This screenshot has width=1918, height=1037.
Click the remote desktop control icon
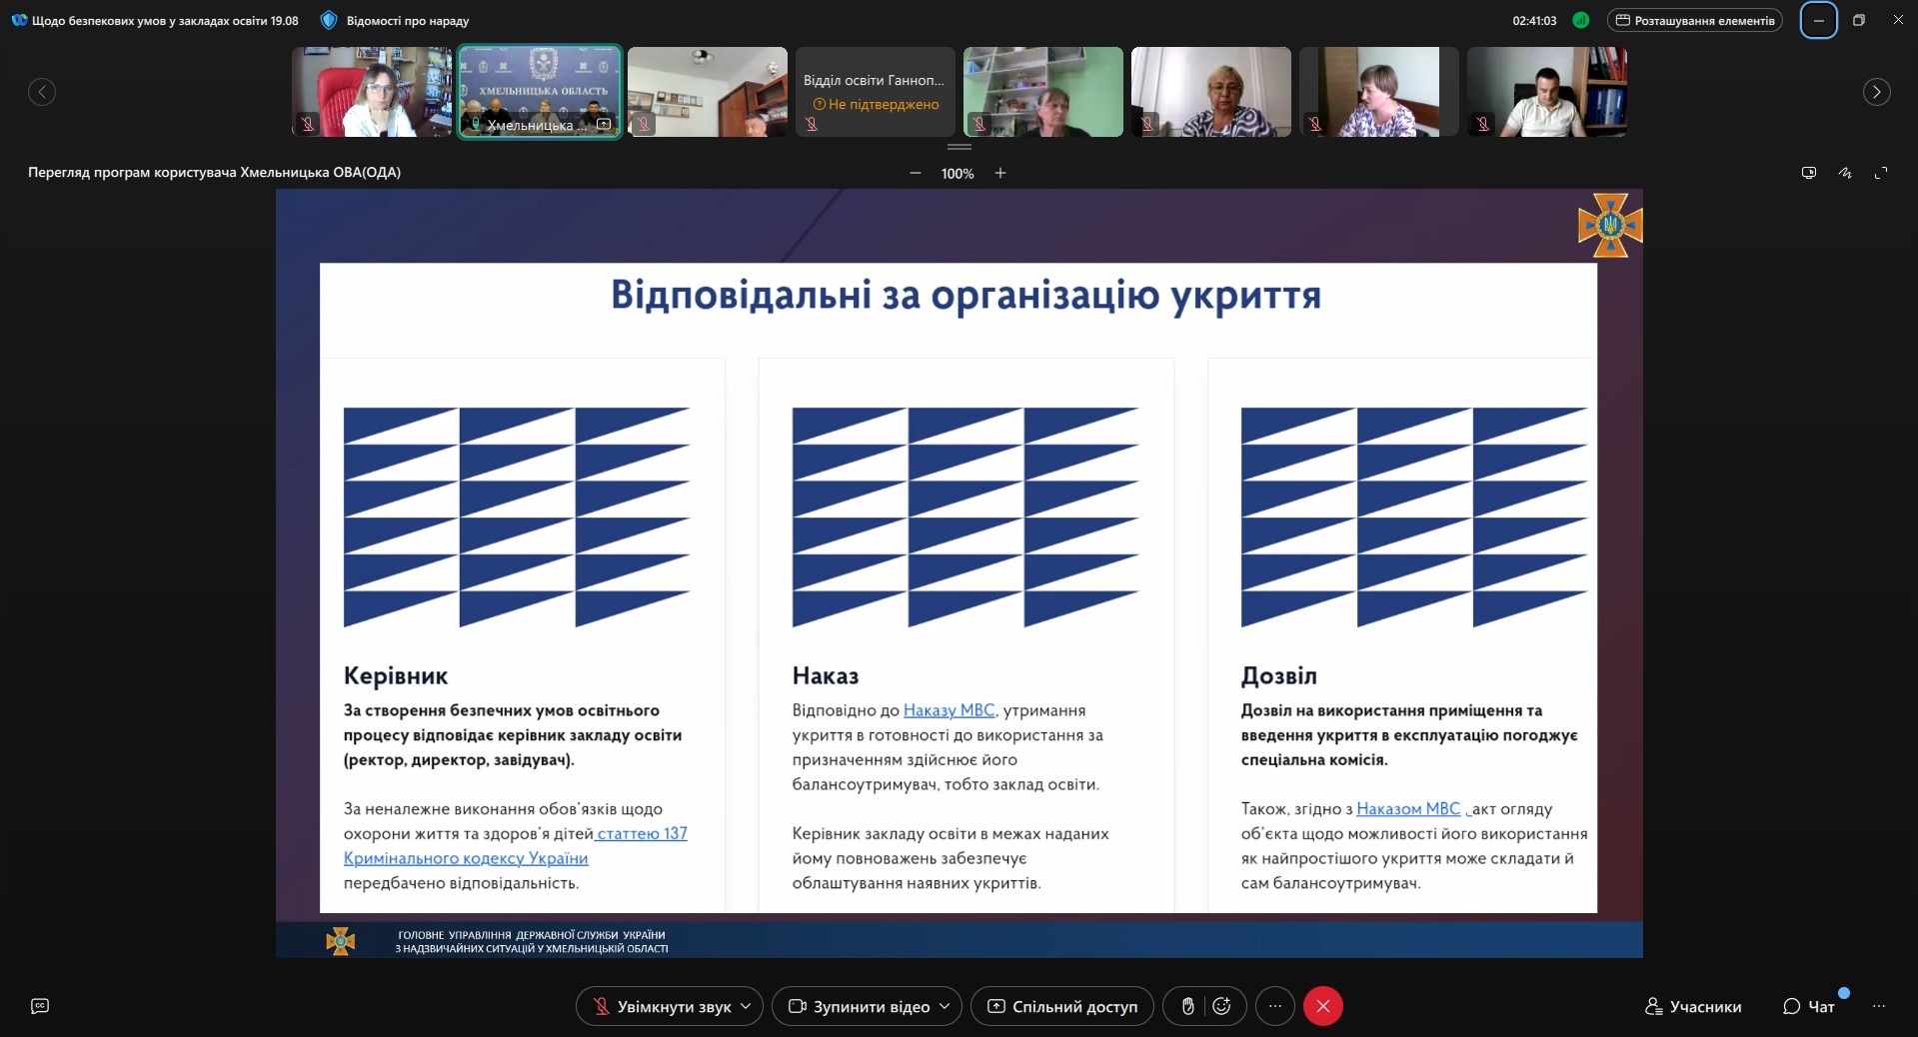click(1808, 173)
